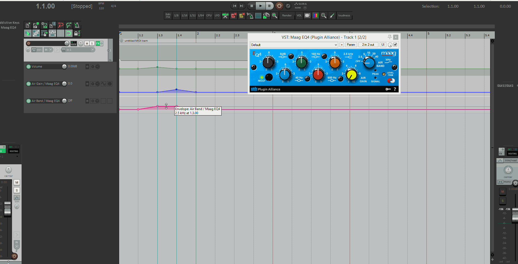Solo Track 1 with the S button

(x=92, y=43)
